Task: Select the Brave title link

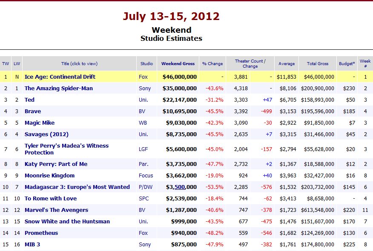Action: click(x=33, y=111)
